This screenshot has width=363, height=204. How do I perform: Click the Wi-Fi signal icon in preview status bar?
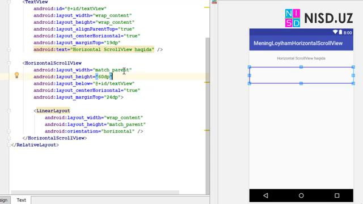point(335,32)
